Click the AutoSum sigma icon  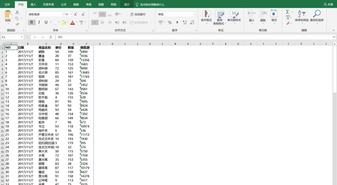(288, 12)
